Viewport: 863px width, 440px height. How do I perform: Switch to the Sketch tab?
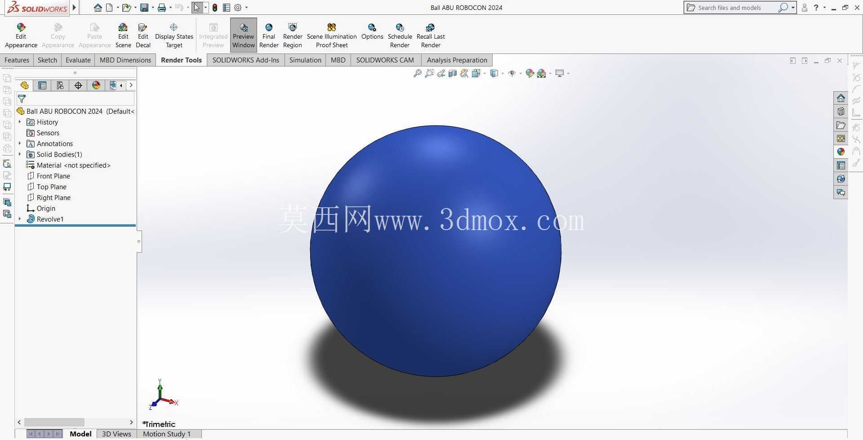coord(47,60)
